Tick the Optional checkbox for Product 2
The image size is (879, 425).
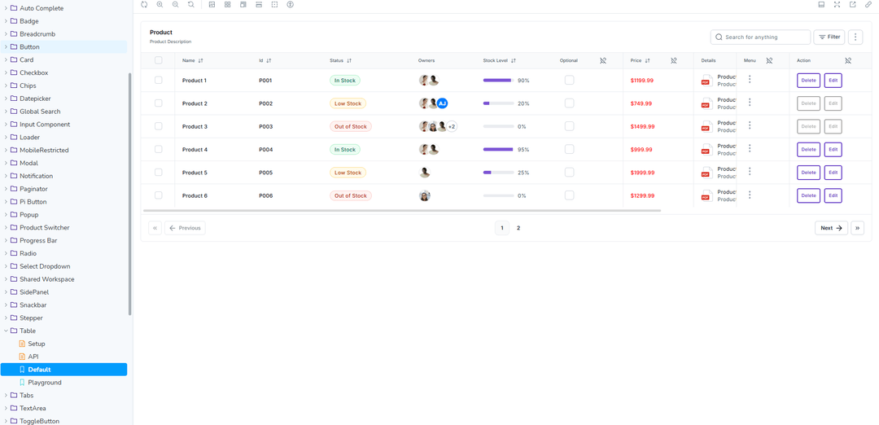pos(569,103)
